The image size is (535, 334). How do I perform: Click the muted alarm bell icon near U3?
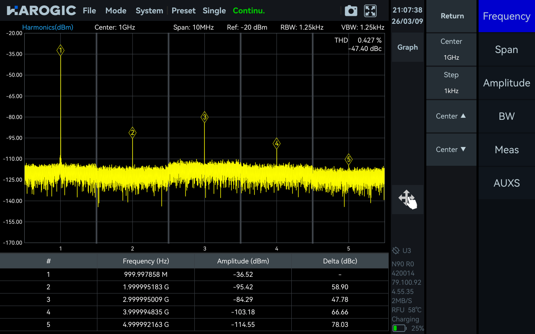395,250
